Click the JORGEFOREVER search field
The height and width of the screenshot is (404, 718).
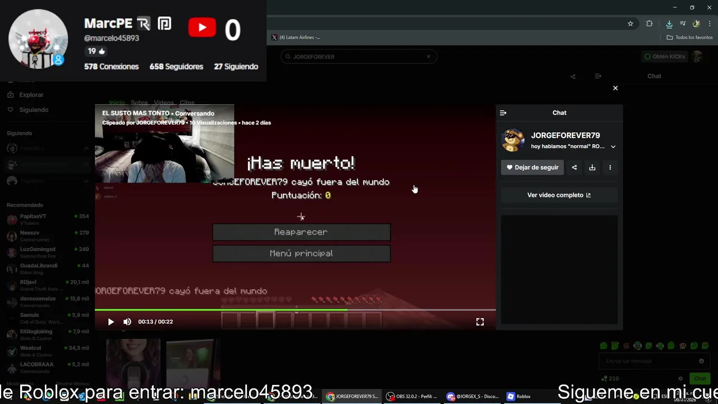pyautogui.click(x=358, y=57)
